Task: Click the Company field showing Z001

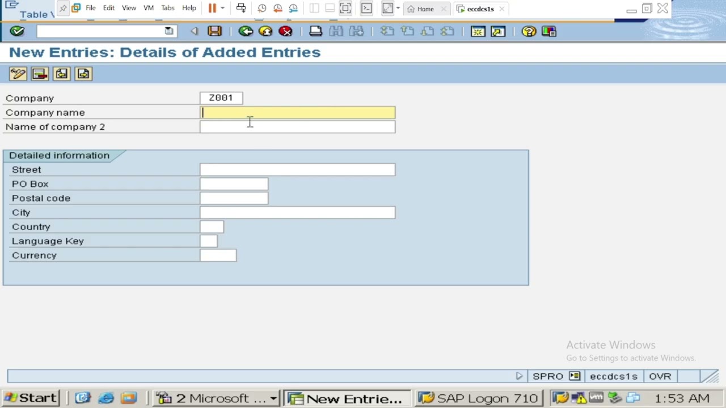Action: pyautogui.click(x=221, y=98)
